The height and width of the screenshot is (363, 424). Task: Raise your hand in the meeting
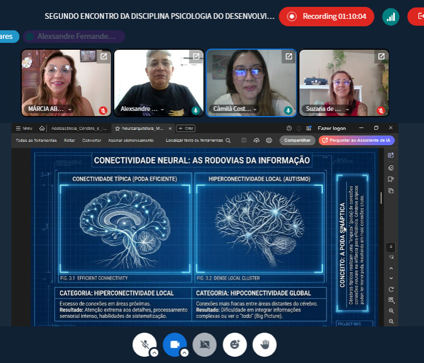click(x=264, y=344)
